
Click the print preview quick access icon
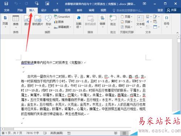coord(47,4)
